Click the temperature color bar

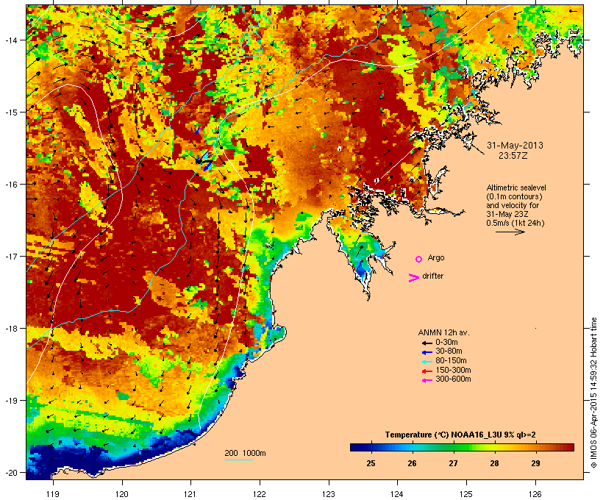462,447
